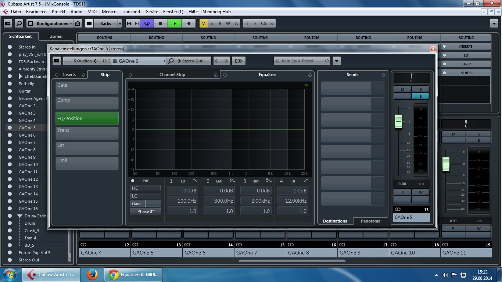Image resolution: width=502 pixels, height=282 pixels.
Task: Open the top-right MixConsole functions dropdown arrow
Action: 494,23
